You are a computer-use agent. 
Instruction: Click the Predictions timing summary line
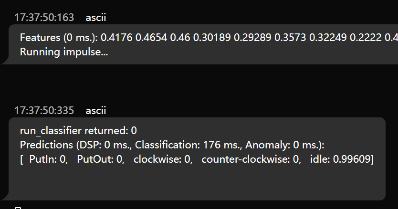[172, 145]
